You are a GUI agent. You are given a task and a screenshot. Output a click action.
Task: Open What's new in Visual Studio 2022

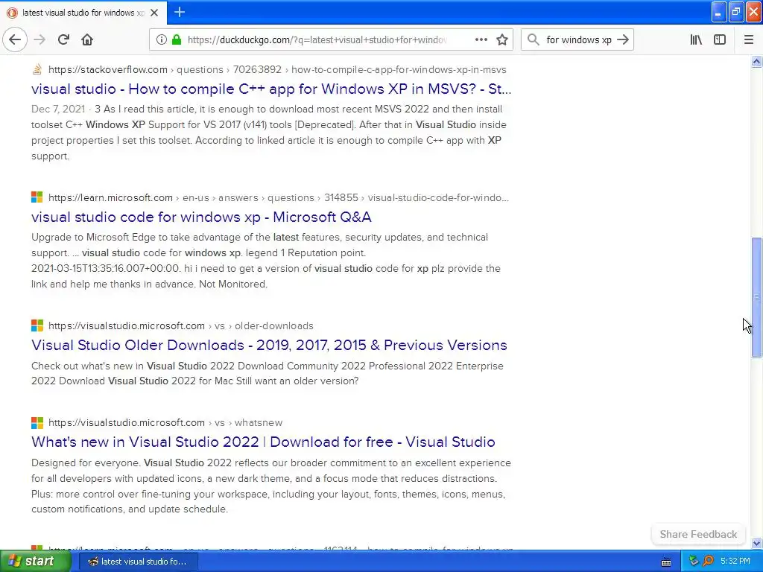click(263, 442)
